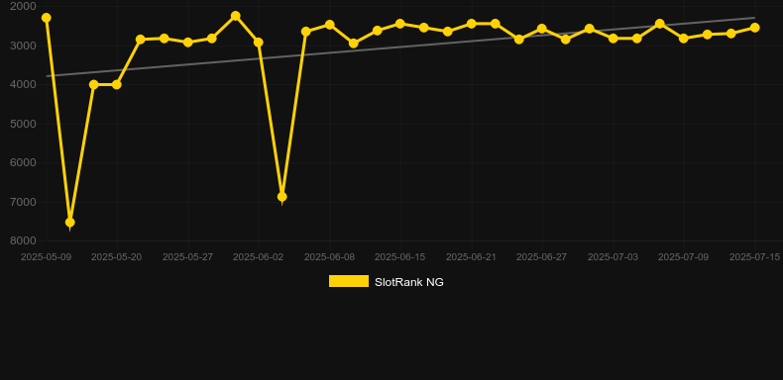Select the data point above 2025-07-09
This screenshot has width=783, height=380.
tap(684, 39)
